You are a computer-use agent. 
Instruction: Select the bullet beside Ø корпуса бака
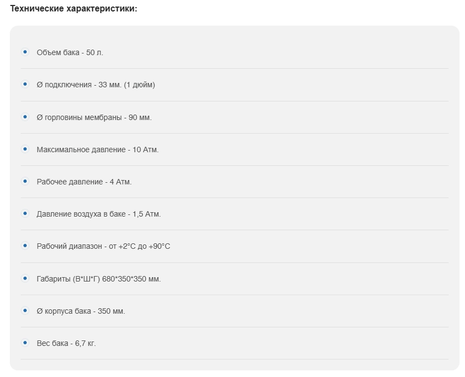pyautogui.click(x=25, y=310)
